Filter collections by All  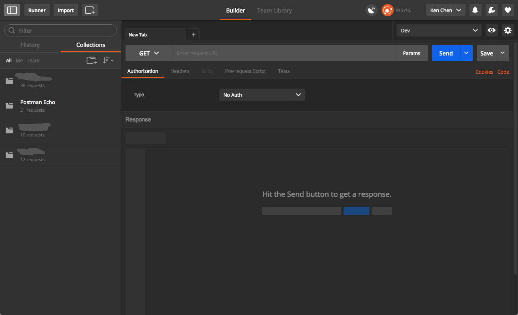(x=8, y=61)
